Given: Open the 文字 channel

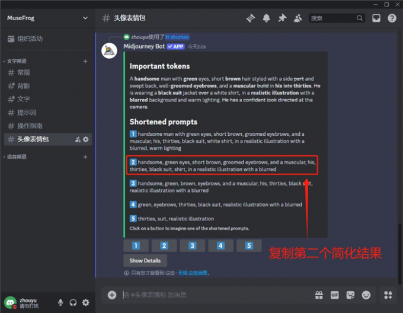Looking at the screenshot, I should [48, 99].
